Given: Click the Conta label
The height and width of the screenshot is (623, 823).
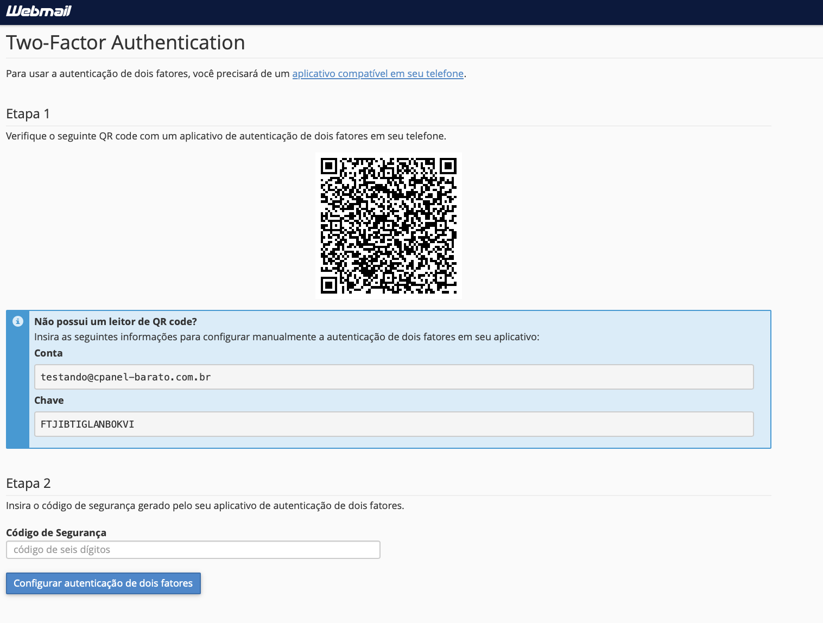Looking at the screenshot, I should coord(48,353).
